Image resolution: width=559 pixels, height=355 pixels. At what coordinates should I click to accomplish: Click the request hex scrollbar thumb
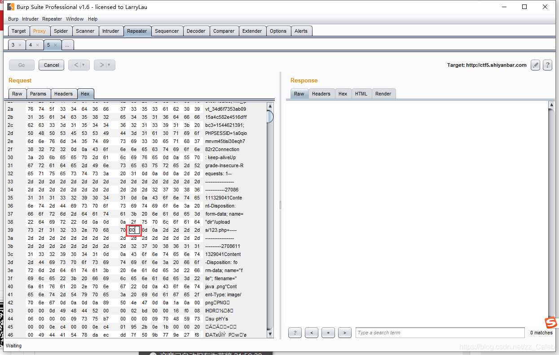pyautogui.click(x=270, y=117)
